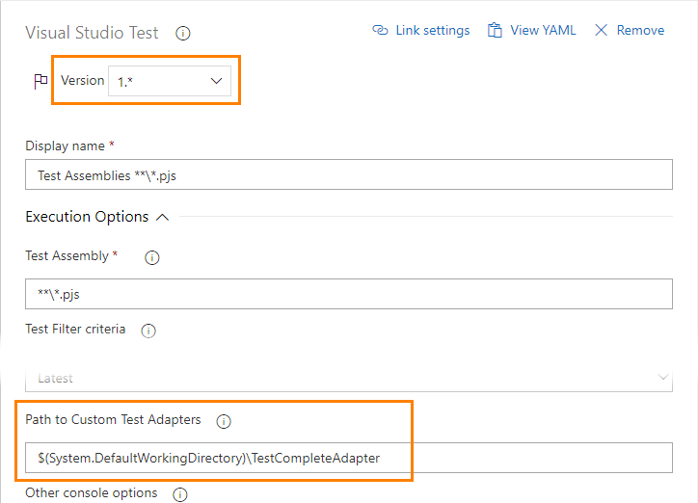Viewport: 698px width, 503px height.
Task: Remove the Visual Studio Test task
Action: 640,31
